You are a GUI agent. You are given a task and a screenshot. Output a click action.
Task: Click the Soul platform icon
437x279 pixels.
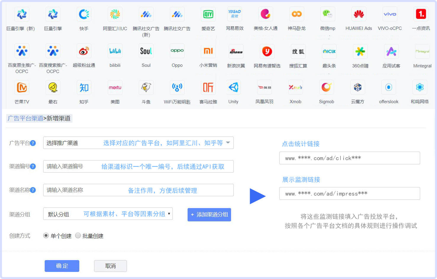(x=146, y=51)
